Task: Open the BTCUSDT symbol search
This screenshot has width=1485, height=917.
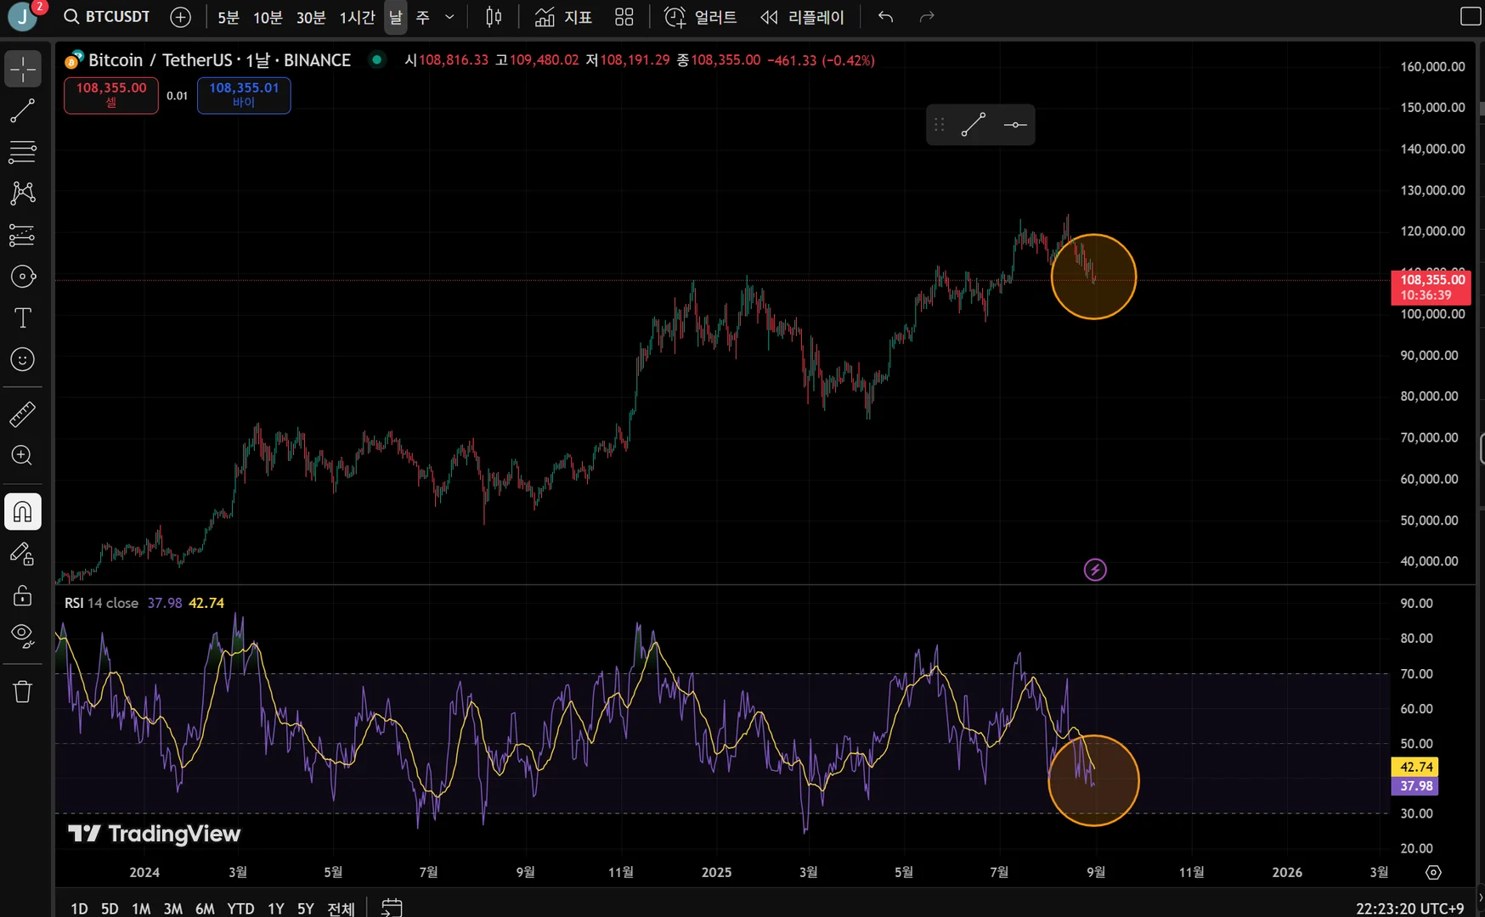Action: (x=108, y=17)
